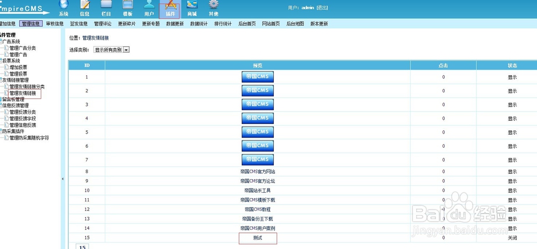The width and height of the screenshot is (537, 249).
Task: Click the 关闭 status in row 15
Action: point(512,238)
